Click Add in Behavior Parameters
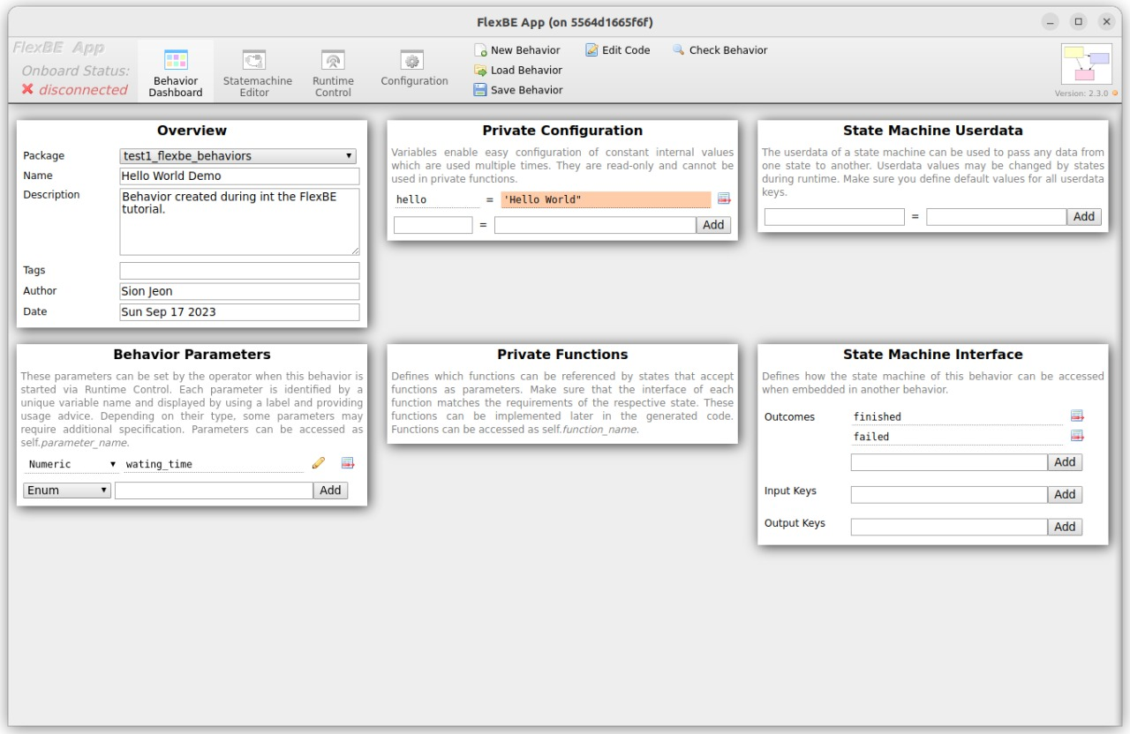The height and width of the screenshot is (734, 1130). click(x=330, y=491)
